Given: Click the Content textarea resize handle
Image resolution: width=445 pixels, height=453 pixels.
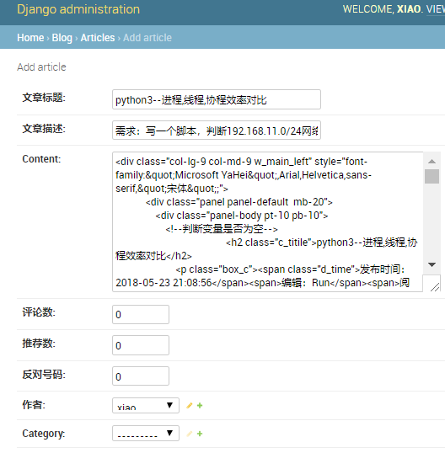Looking at the screenshot, I should click(x=434, y=287).
